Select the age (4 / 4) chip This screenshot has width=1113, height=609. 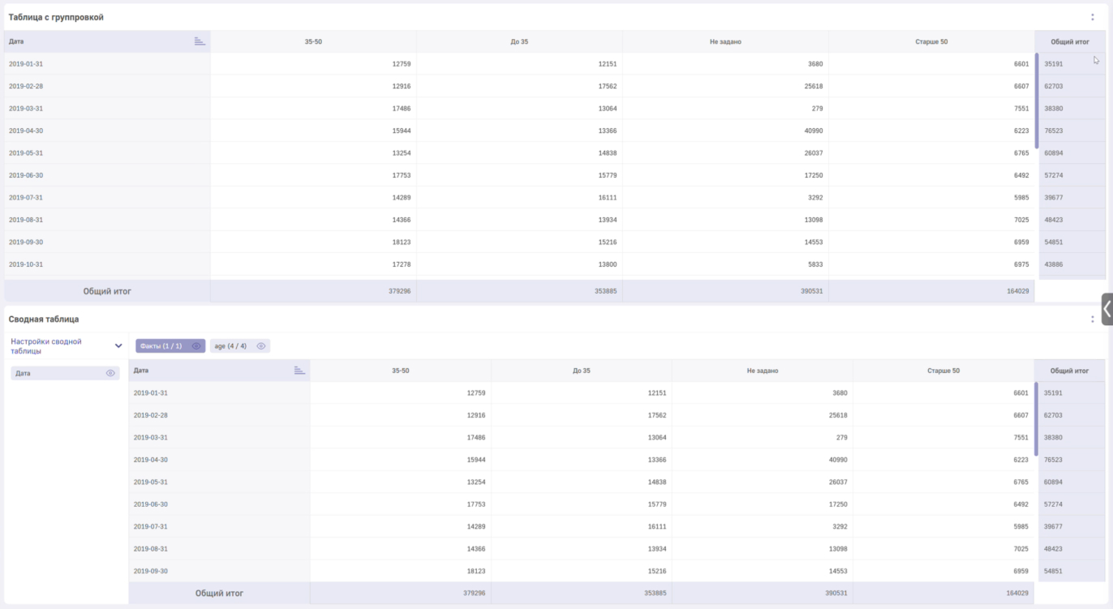[240, 346]
